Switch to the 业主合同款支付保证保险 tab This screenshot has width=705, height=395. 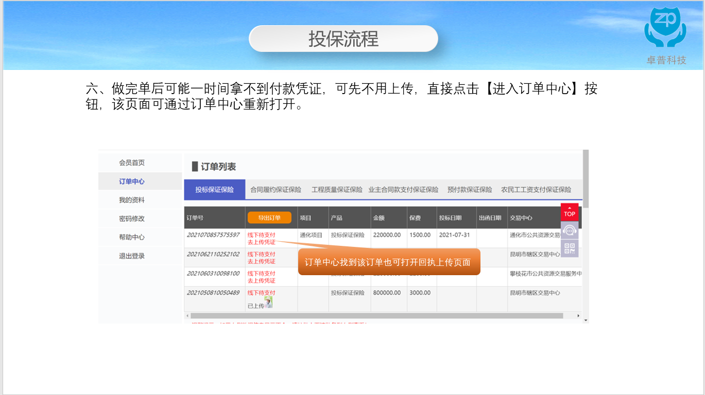(x=403, y=190)
